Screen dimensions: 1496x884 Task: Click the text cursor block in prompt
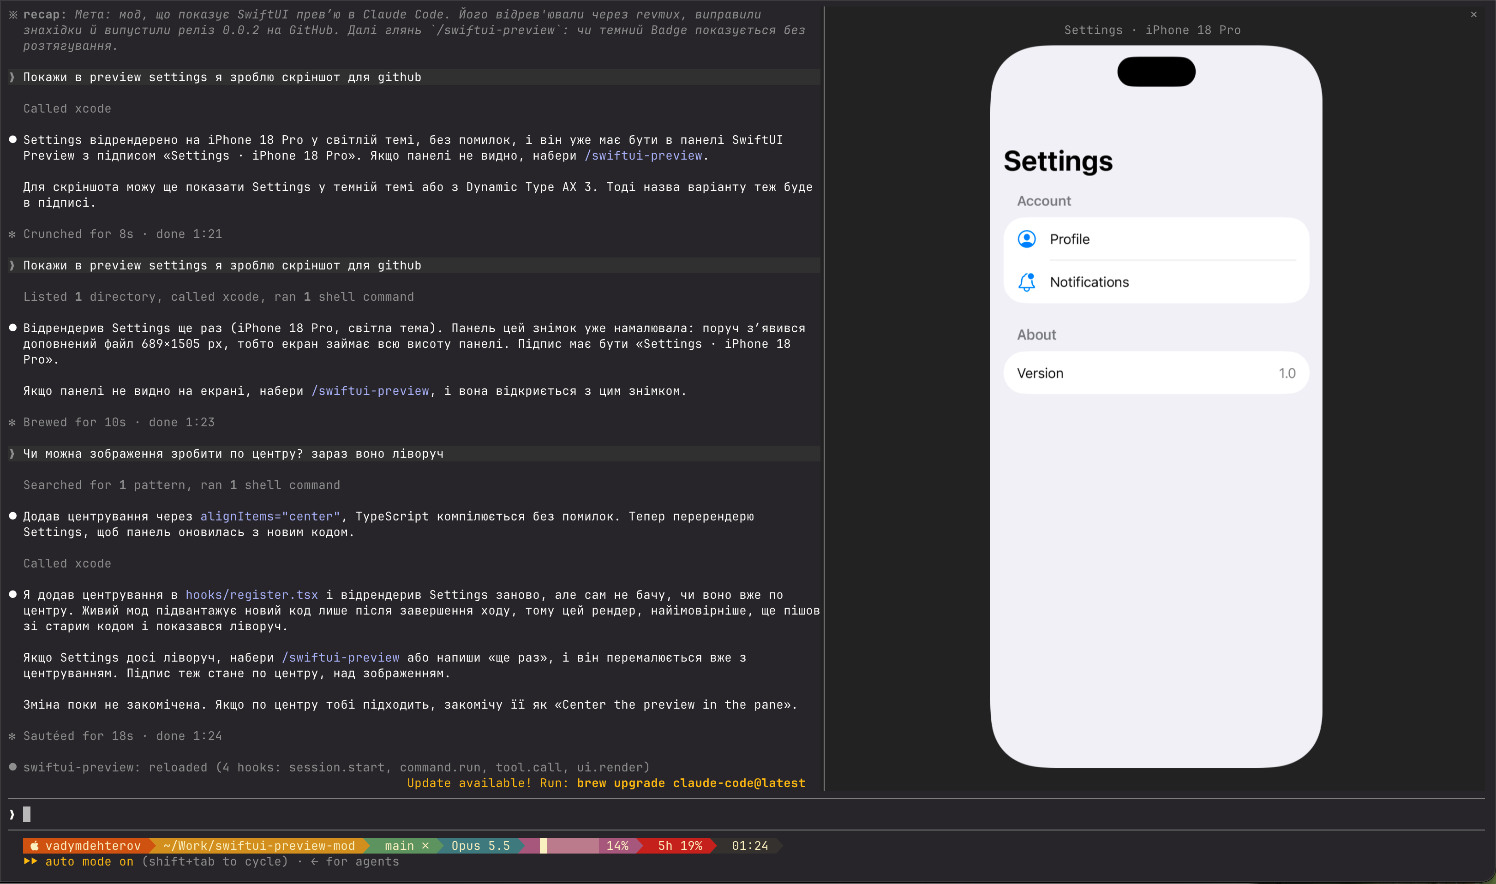pos(27,814)
